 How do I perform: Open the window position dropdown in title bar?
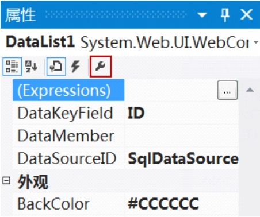click(x=202, y=15)
